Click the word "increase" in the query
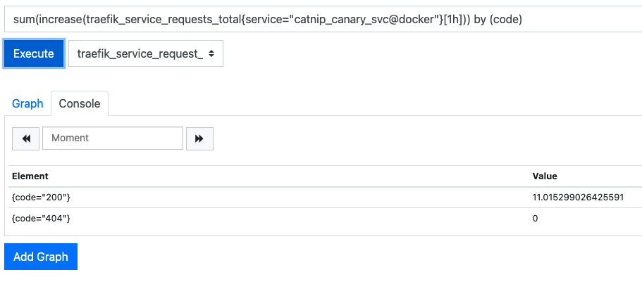 pyautogui.click(x=60, y=19)
